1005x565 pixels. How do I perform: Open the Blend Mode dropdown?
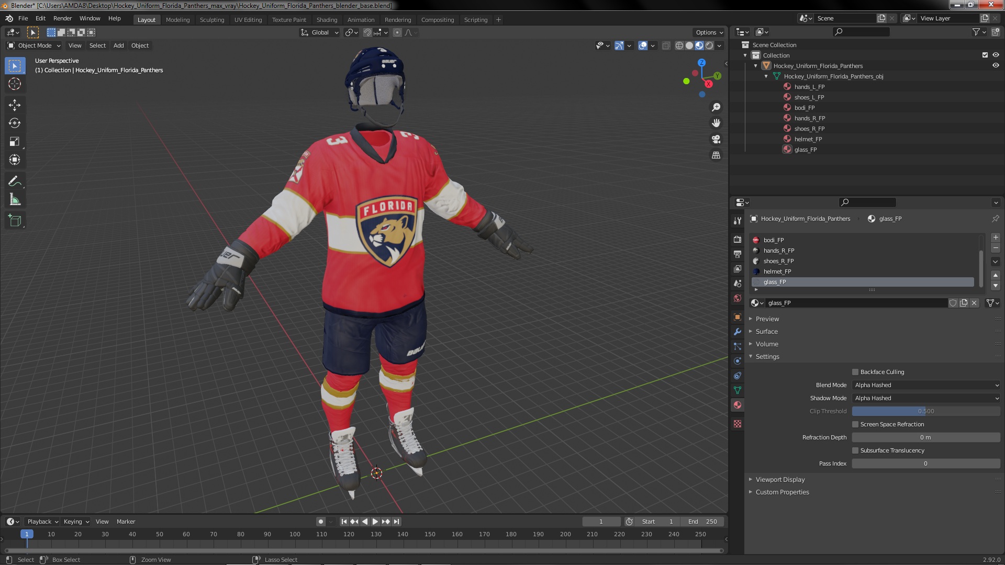(926, 385)
